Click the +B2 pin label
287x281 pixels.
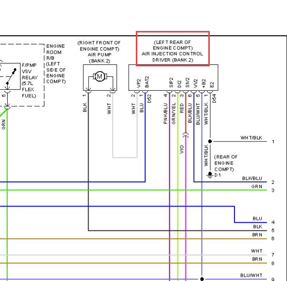204,83
